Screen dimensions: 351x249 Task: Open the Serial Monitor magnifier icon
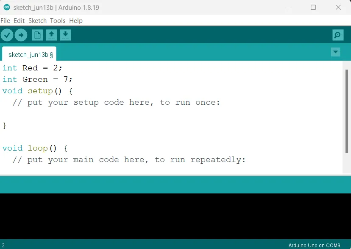pos(338,35)
